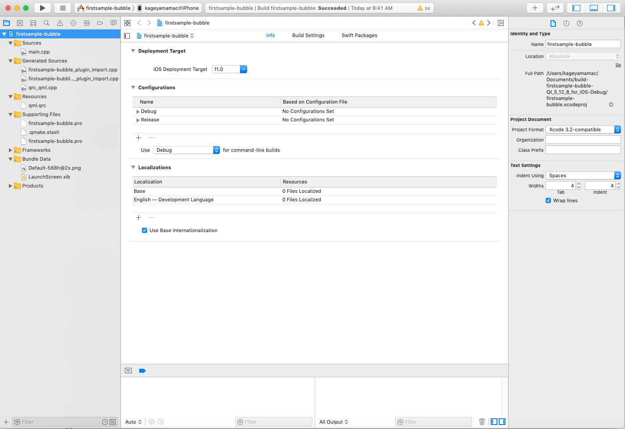
Task: Switch to the Build Settings tab
Action: (x=308, y=35)
